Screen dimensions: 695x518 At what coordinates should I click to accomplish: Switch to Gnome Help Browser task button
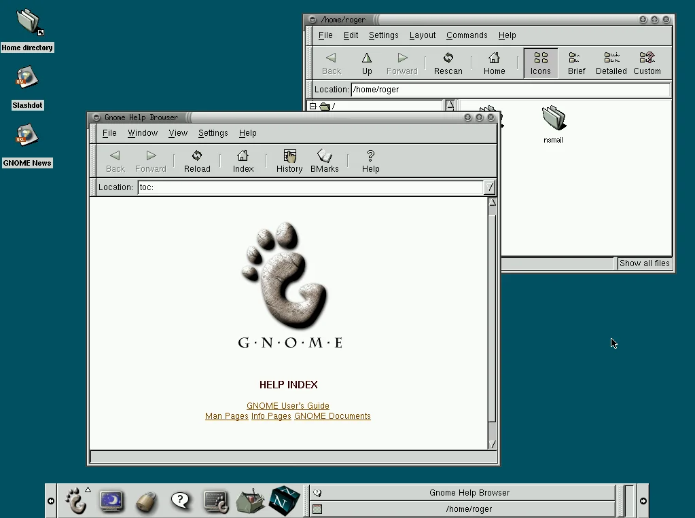point(462,493)
